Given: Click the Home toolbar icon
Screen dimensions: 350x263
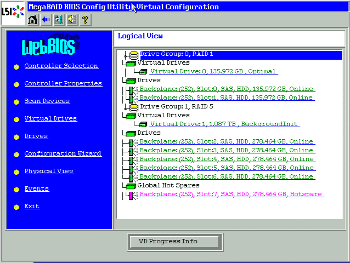Looking at the screenshot, I should tap(32, 20).
